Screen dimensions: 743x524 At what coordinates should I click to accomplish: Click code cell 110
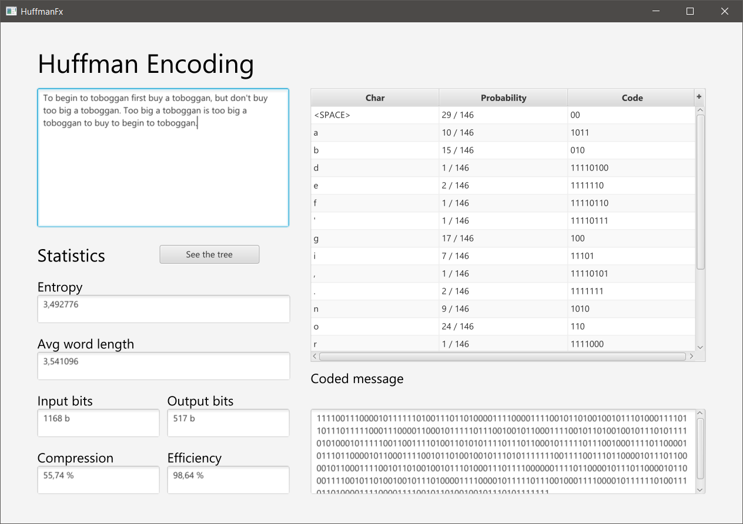point(632,327)
